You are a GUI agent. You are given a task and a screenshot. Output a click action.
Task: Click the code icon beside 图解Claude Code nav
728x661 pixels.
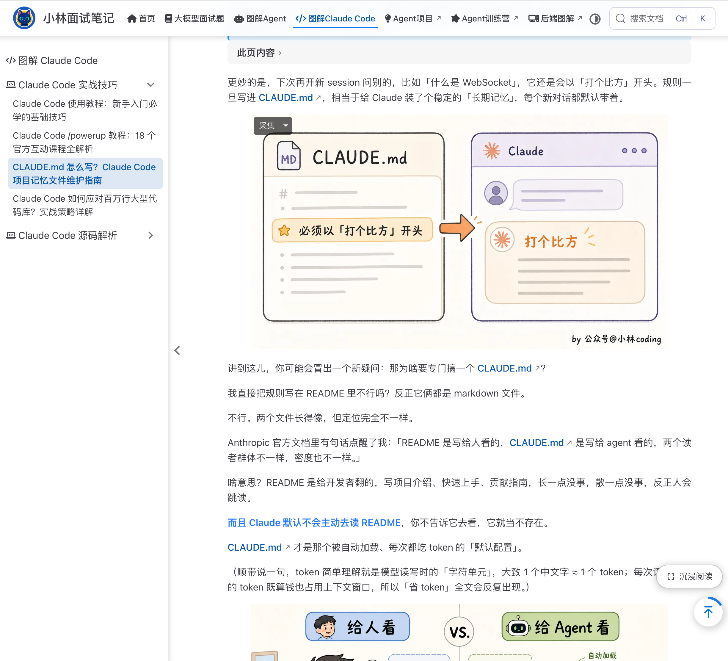pos(300,18)
